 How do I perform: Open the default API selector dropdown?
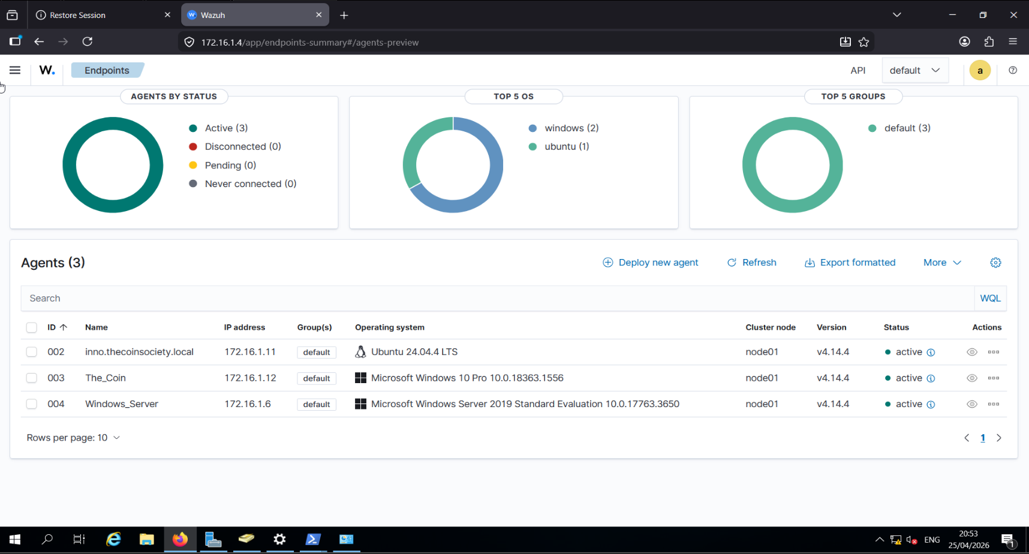tap(915, 70)
